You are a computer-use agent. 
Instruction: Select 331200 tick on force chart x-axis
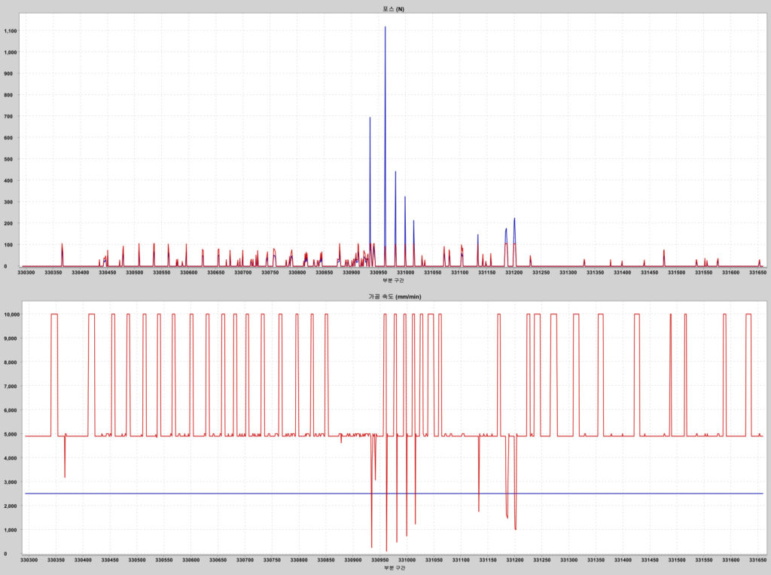click(513, 272)
